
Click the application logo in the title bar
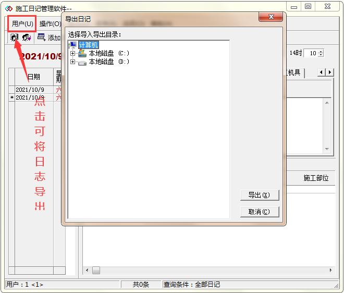pyautogui.click(x=9, y=8)
